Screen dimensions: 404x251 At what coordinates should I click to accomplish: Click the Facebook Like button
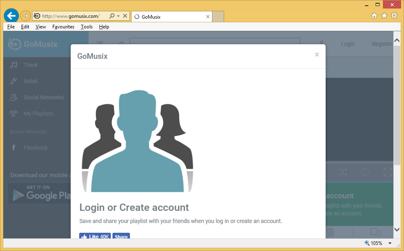[95, 236]
